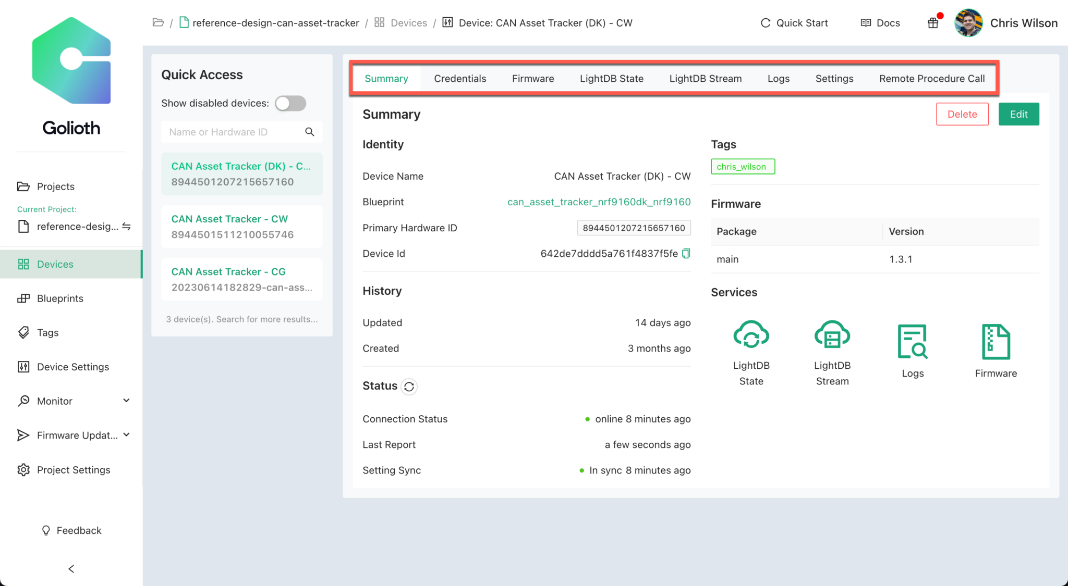Viewport: 1068px width, 586px height.
Task: Collapse the sidebar with the chevron
Action: tap(71, 568)
